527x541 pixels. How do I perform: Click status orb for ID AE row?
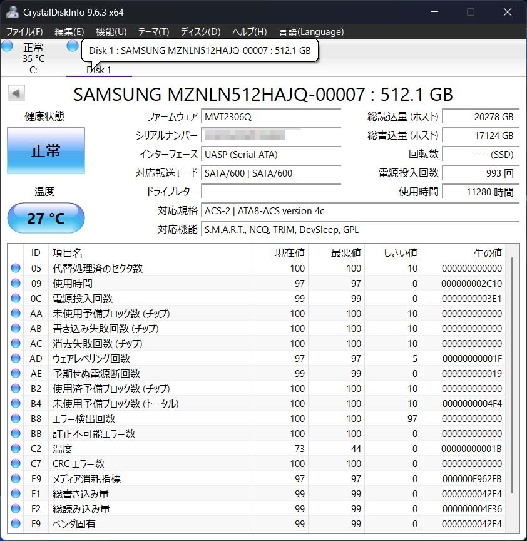click(x=16, y=373)
